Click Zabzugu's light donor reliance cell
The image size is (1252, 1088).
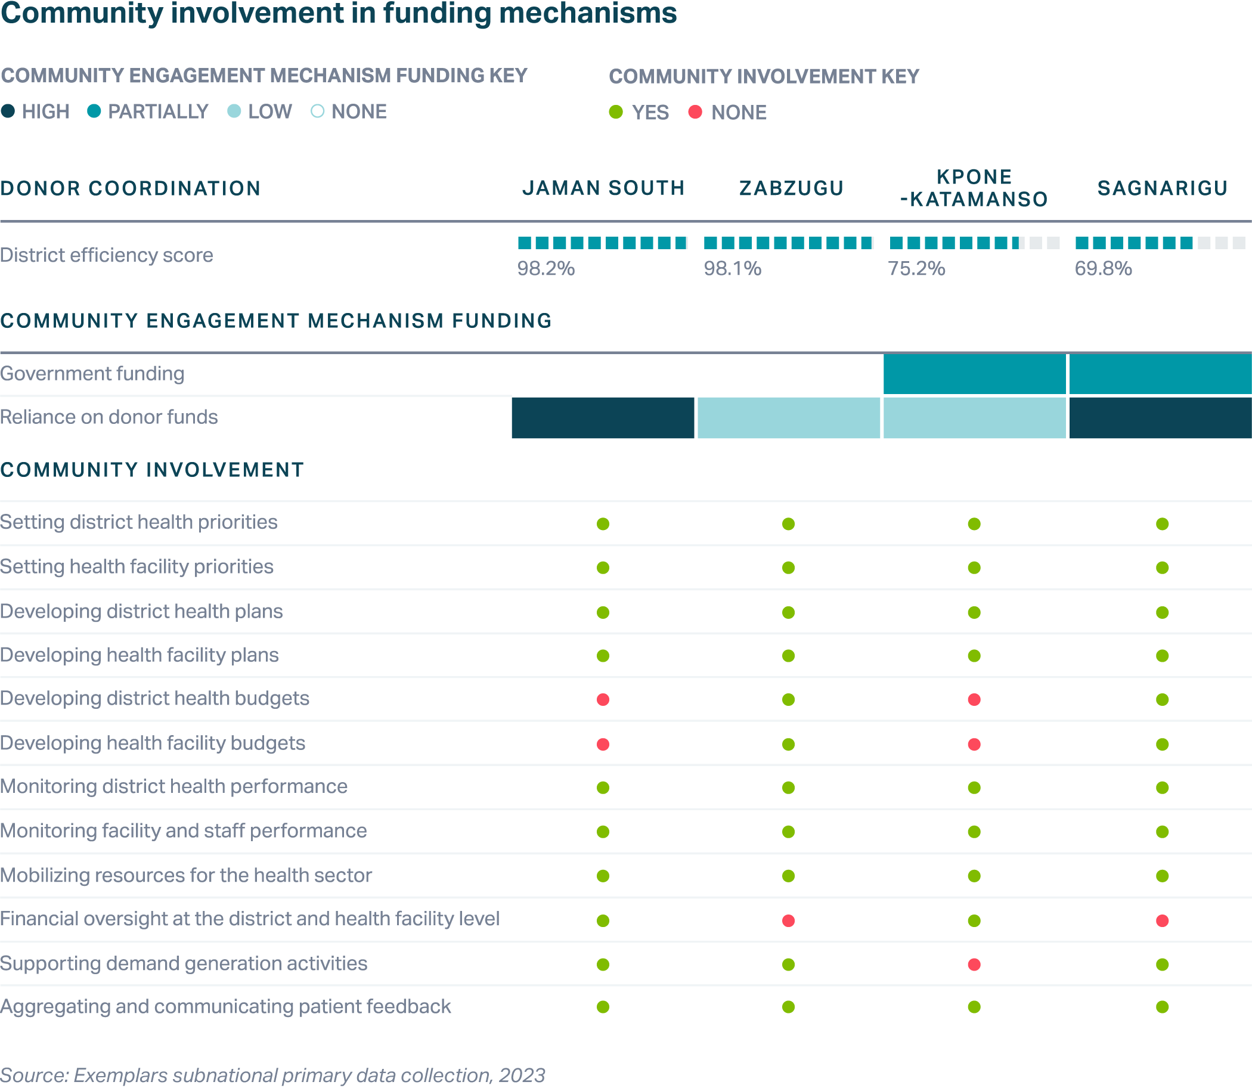coord(788,418)
